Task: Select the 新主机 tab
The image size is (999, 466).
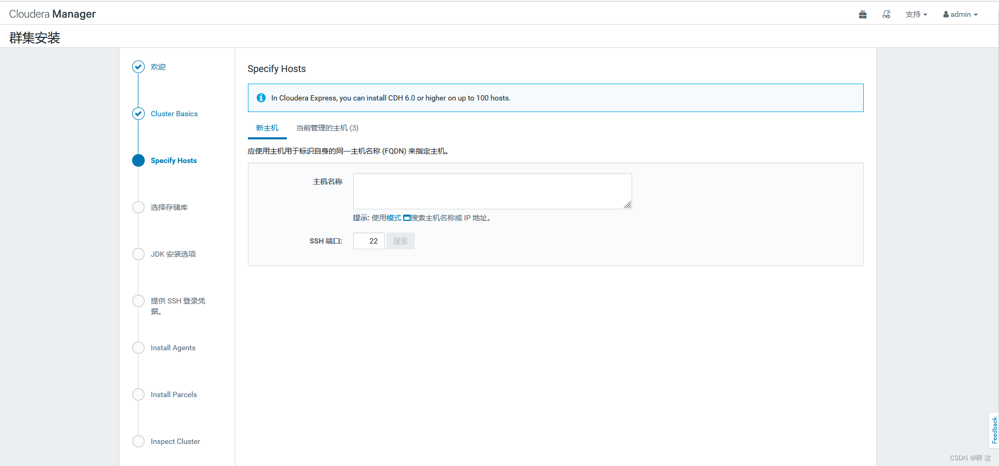Action: [267, 128]
